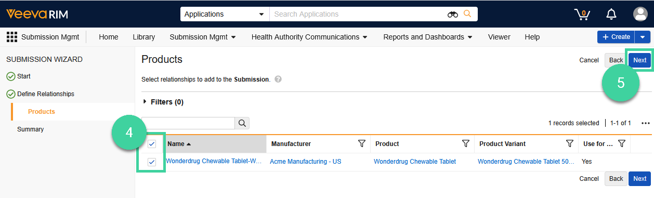Expand the Submission Mgmt menu
The height and width of the screenshot is (198, 654).
[x=203, y=37]
